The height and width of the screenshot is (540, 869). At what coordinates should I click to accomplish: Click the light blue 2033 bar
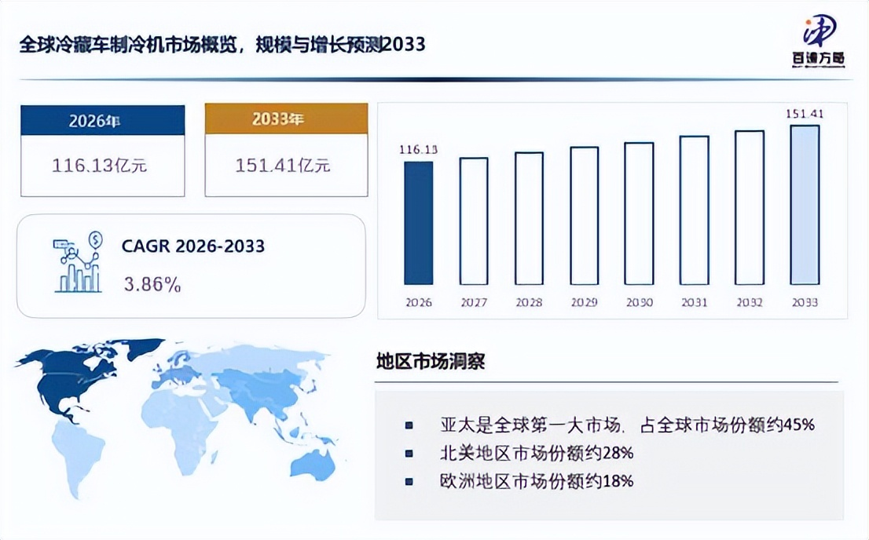tap(805, 205)
